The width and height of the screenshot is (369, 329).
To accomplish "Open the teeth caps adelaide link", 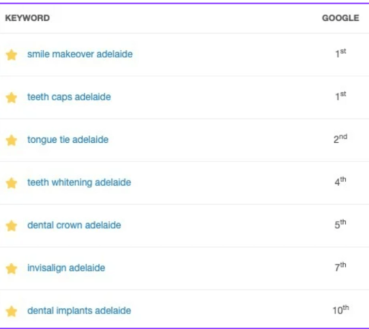I will (69, 97).
